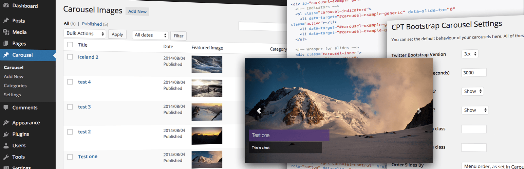Screen dimensions: 524x169
Task: Check the box for Test one
Action: tap(70, 156)
